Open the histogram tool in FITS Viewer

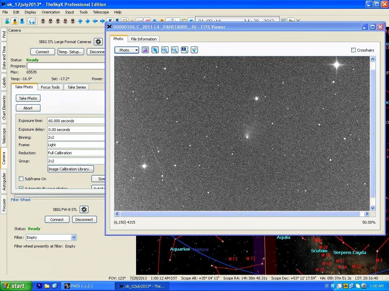pyautogui.click(x=145, y=50)
